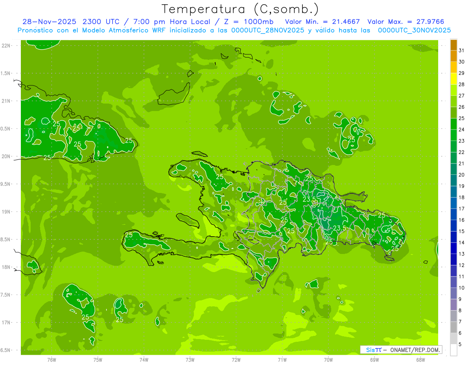Click the '69W' longitude label

click(374, 360)
